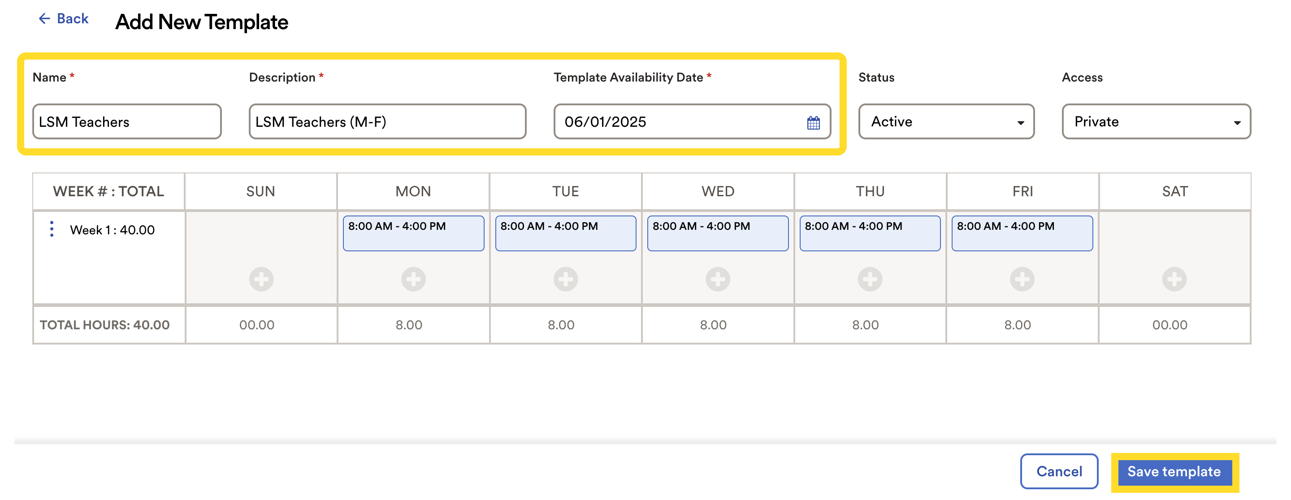This screenshot has width=1291, height=500.
Task: Click Monday's 8.00 total hours cell
Action: click(x=413, y=325)
